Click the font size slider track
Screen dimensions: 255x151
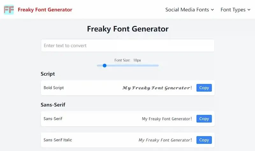click(128, 66)
